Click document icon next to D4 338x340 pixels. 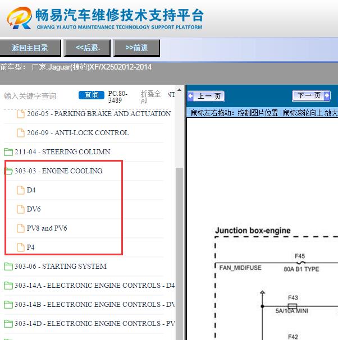tap(21, 190)
